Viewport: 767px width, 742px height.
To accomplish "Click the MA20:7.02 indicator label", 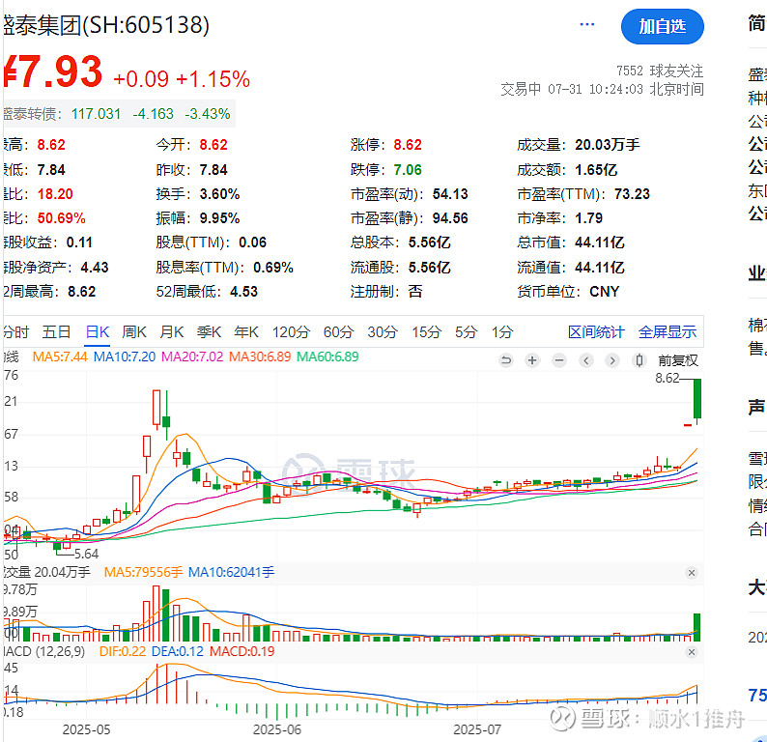I will click(192, 357).
